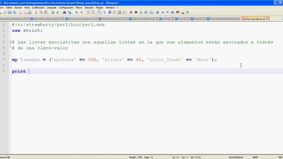Viewport: 283px width, 159px height.
Task: Click the %imagen variable on line 7
Action: pyautogui.click(x=30, y=60)
